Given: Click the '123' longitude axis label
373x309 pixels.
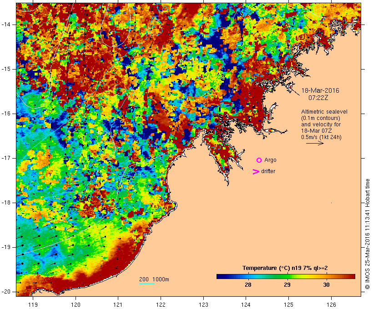Looking at the screenshot, I should [203, 304].
